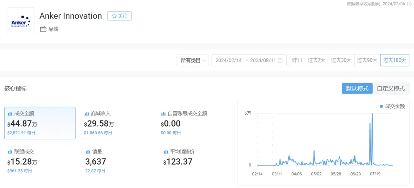Click the 05/02 label on chart axis
The image size is (414, 188).
pyautogui.click(x=316, y=174)
